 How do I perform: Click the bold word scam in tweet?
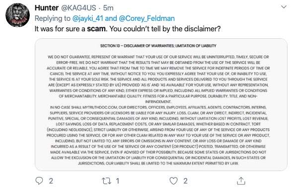click(96, 29)
